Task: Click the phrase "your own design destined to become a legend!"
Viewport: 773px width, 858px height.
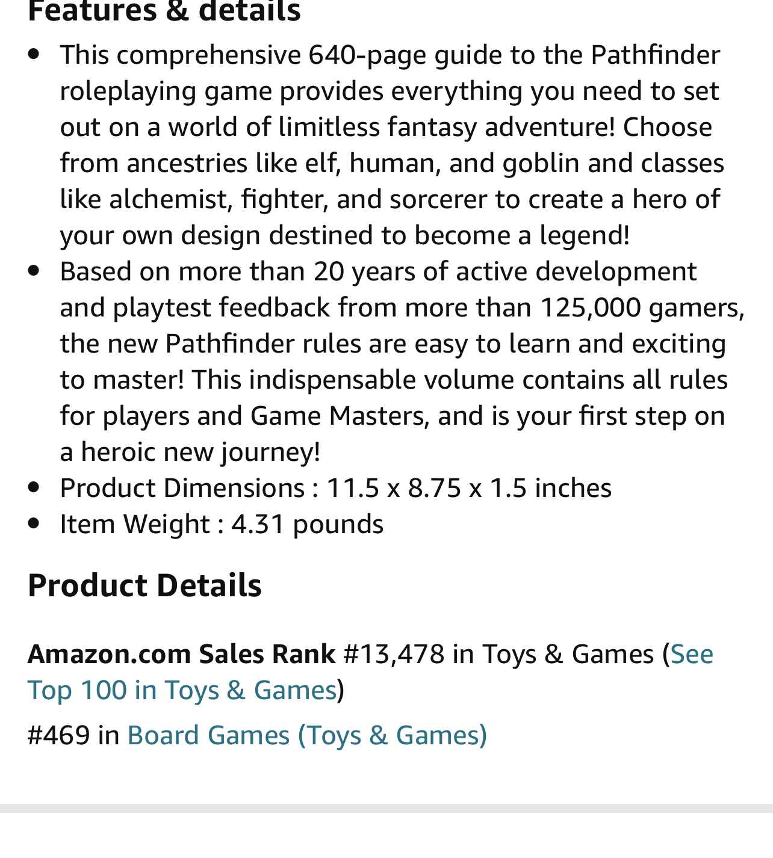Action: click(344, 235)
